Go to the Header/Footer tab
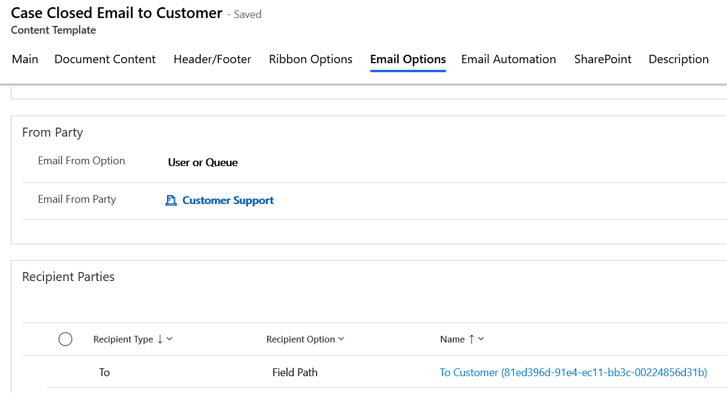Screen dimensions: 727x393 point(212,59)
